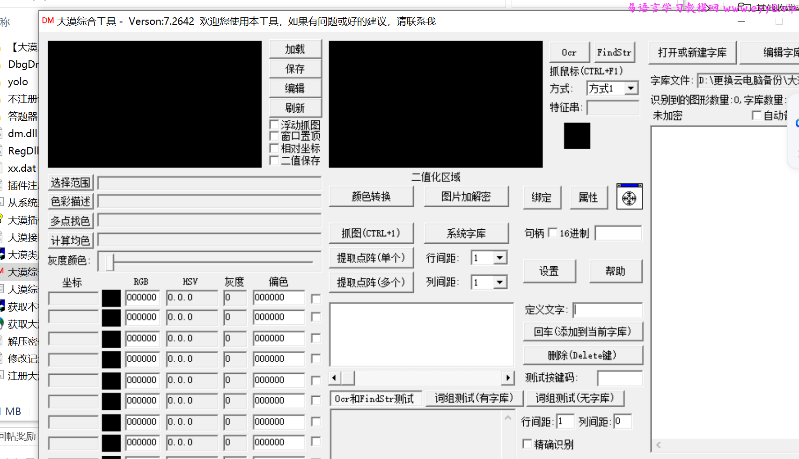
Task: Check the 相对坐标 option
Action: coord(274,148)
